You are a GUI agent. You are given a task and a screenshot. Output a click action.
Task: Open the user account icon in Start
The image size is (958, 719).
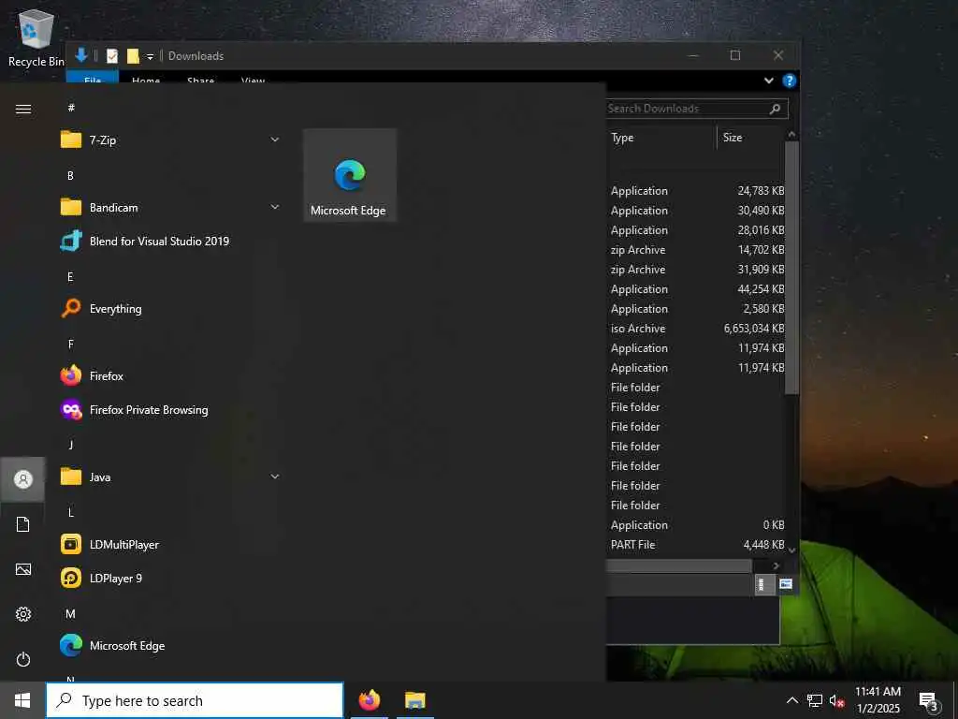click(x=23, y=479)
